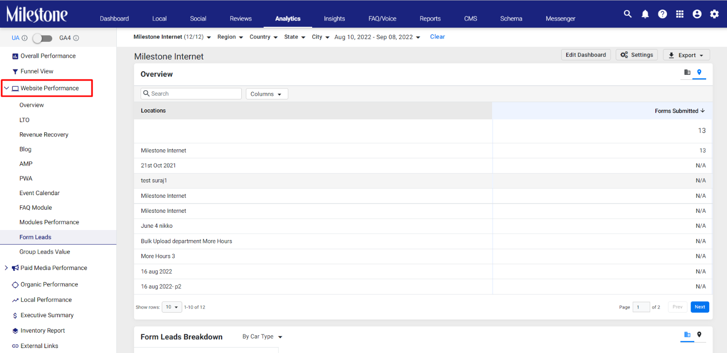Click the Paid Media megaphone icon

15,268
